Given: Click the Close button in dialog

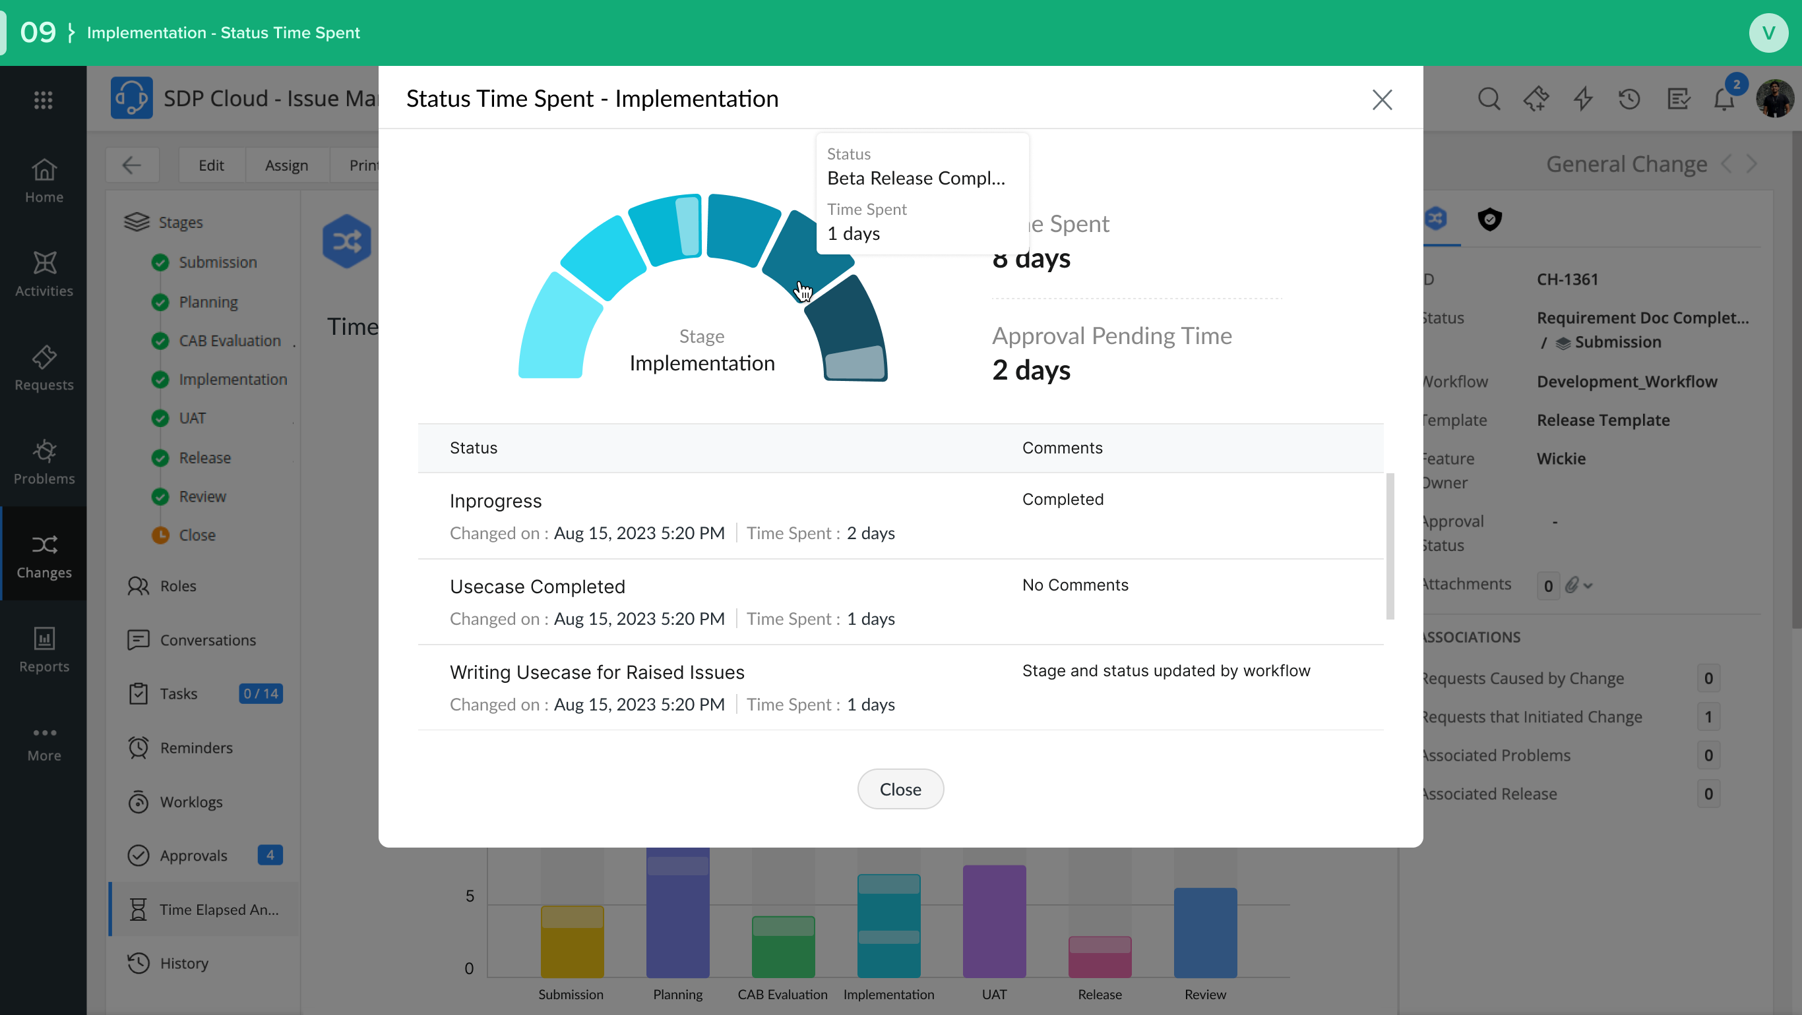Looking at the screenshot, I should coord(900,789).
